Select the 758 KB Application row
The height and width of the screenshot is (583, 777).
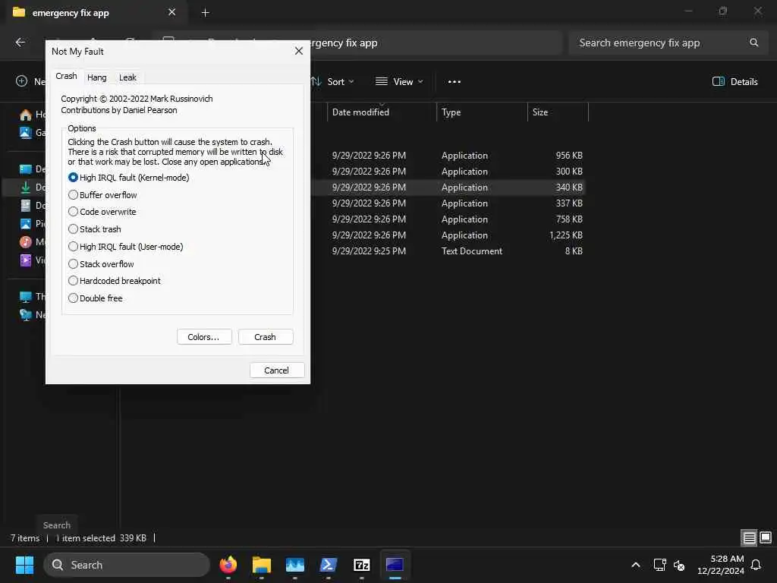(x=448, y=219)
